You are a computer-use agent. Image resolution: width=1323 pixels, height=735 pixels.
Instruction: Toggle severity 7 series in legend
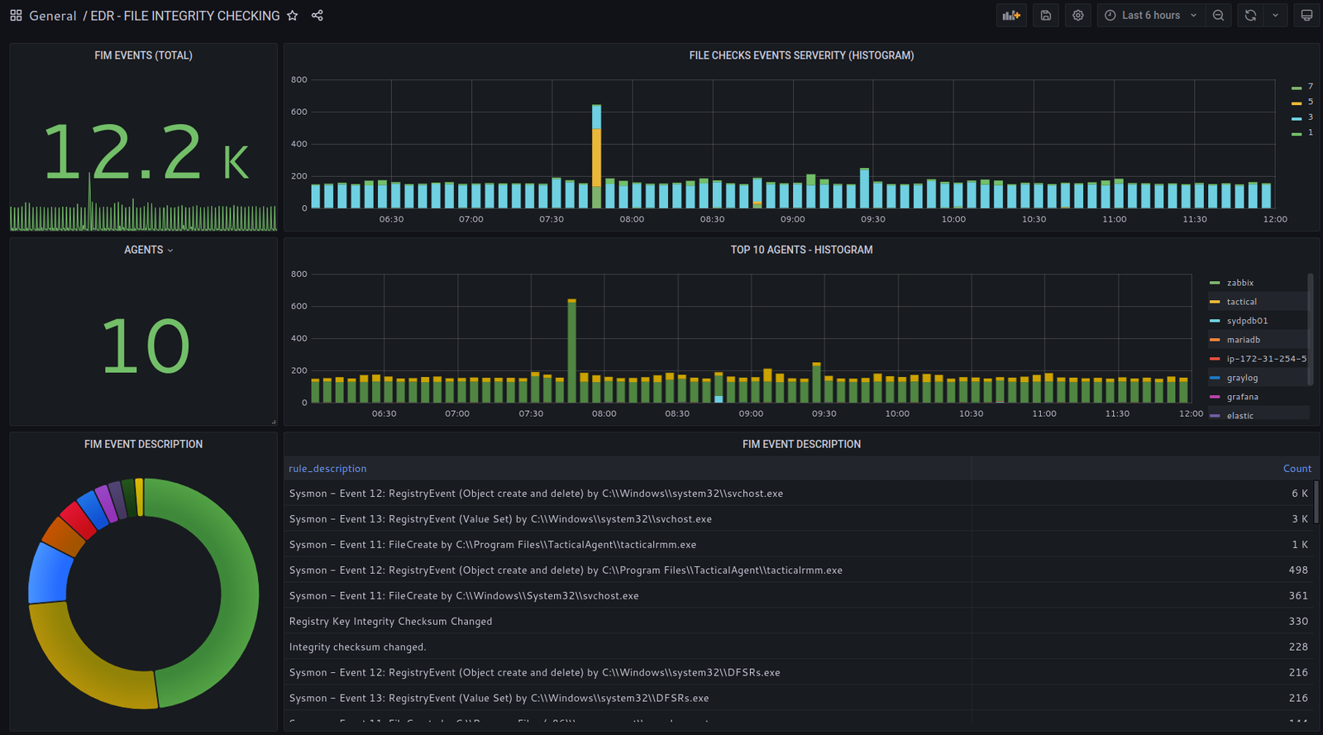point(1310,86)
